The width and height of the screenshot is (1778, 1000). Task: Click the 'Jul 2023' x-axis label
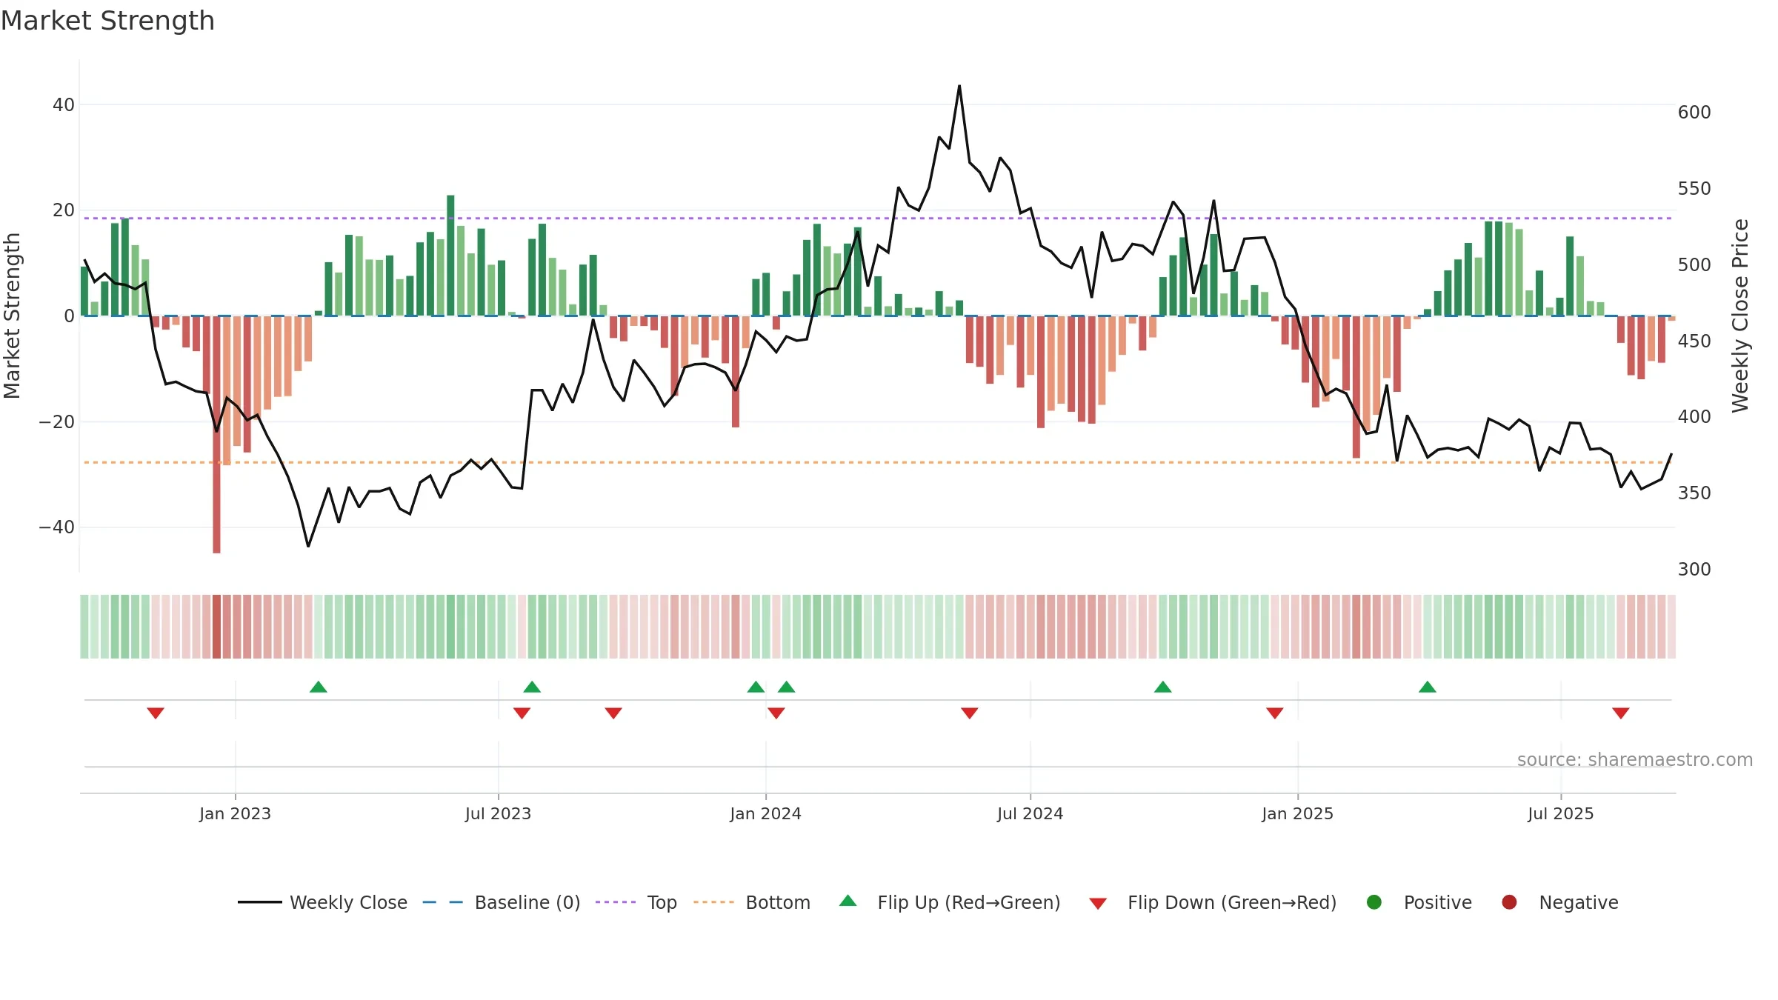click(498, 813)
